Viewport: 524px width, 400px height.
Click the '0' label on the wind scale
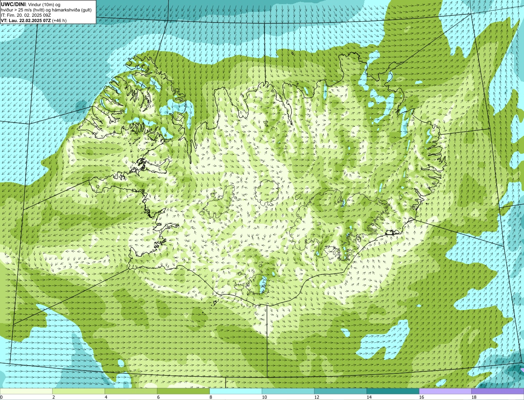point(1,397)
